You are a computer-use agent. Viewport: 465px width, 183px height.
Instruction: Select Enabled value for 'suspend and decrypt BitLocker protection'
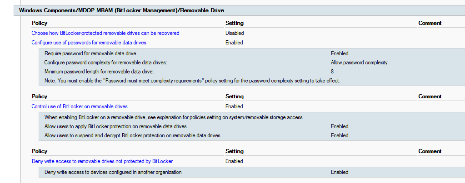[340, 135]
